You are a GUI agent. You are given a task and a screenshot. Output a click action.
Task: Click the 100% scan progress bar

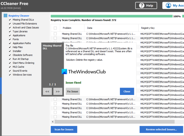point(112,16)
